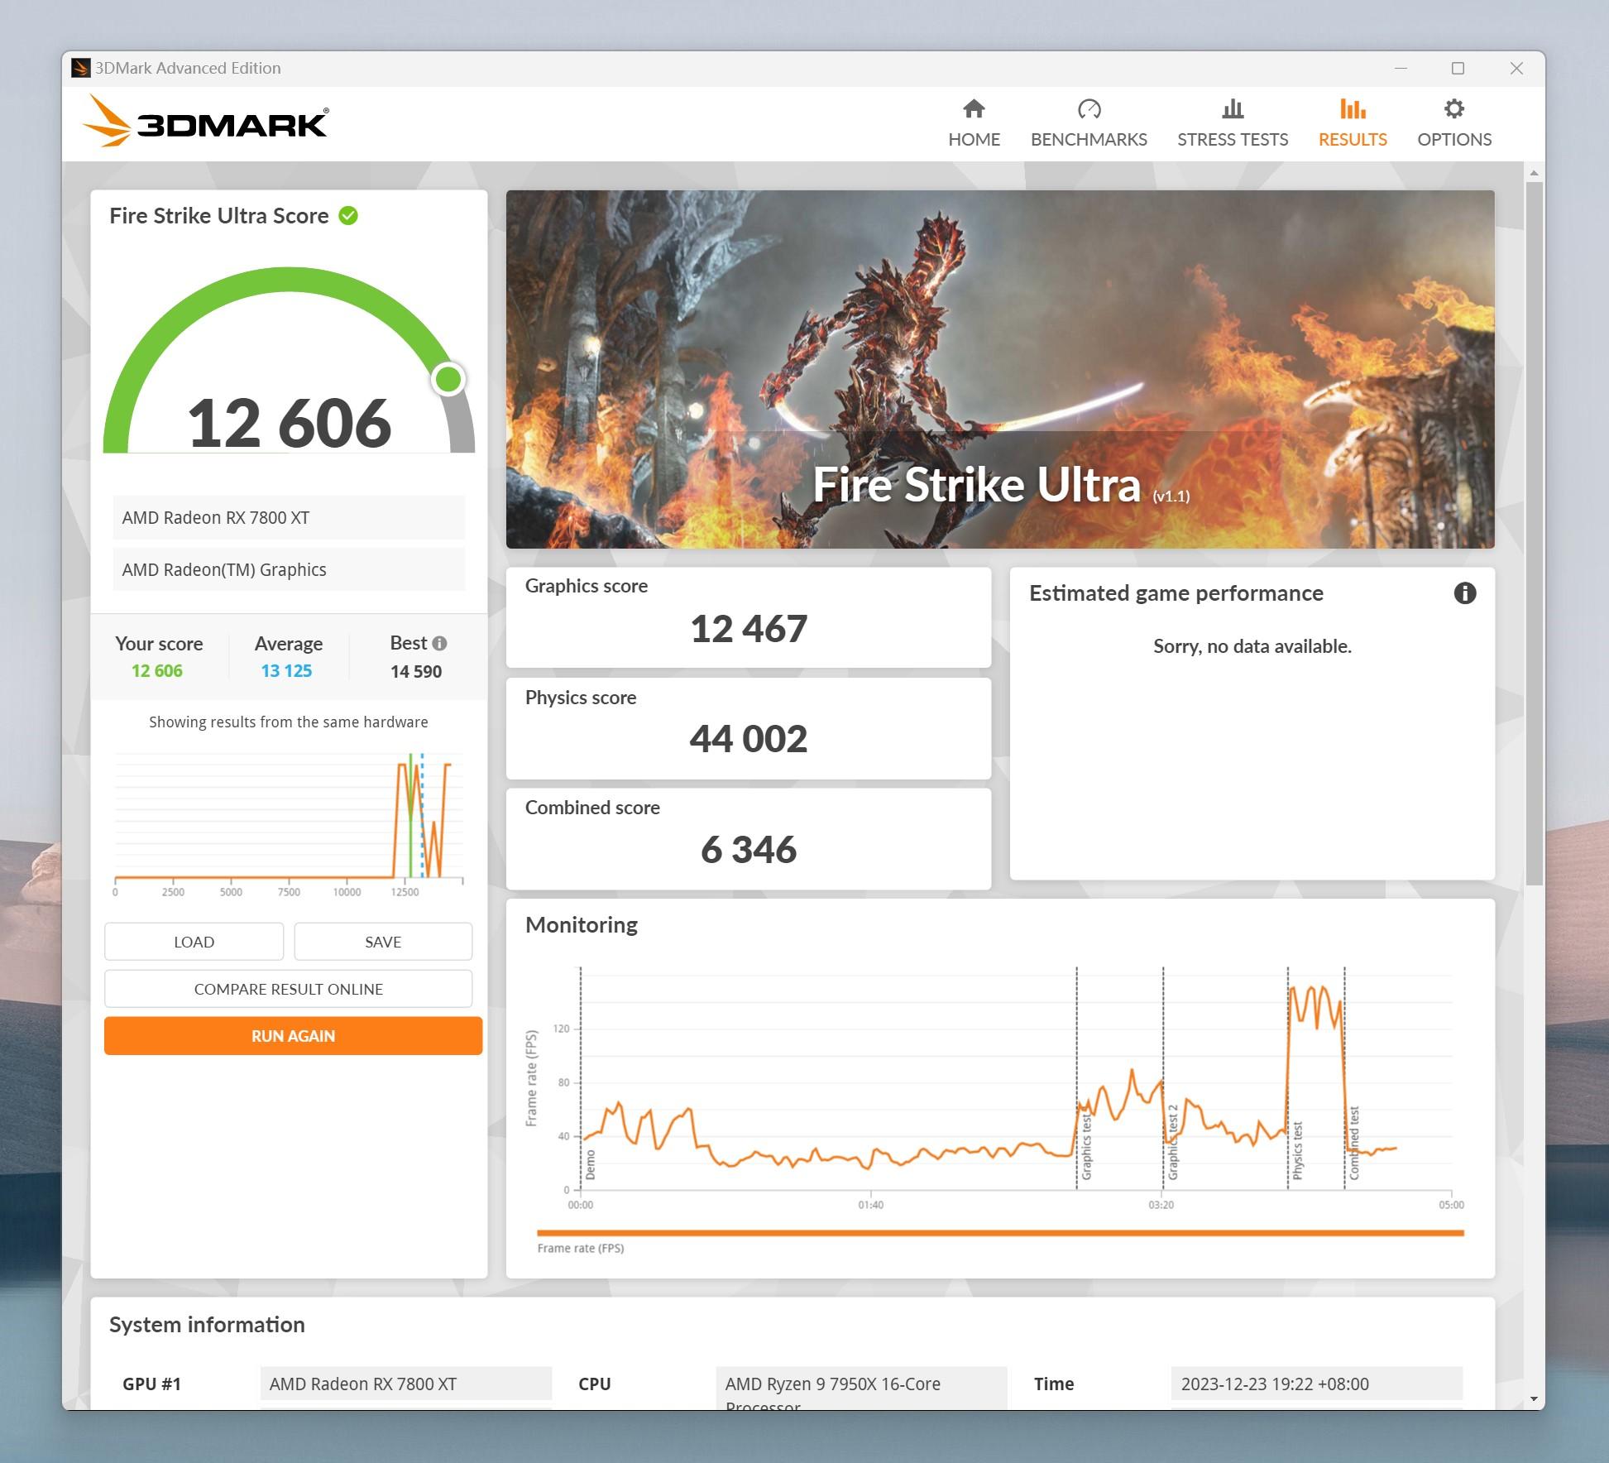Close the 3DMark window
The height and width of the screenshot is (1463, 1609).
(x=1516, y=68)
